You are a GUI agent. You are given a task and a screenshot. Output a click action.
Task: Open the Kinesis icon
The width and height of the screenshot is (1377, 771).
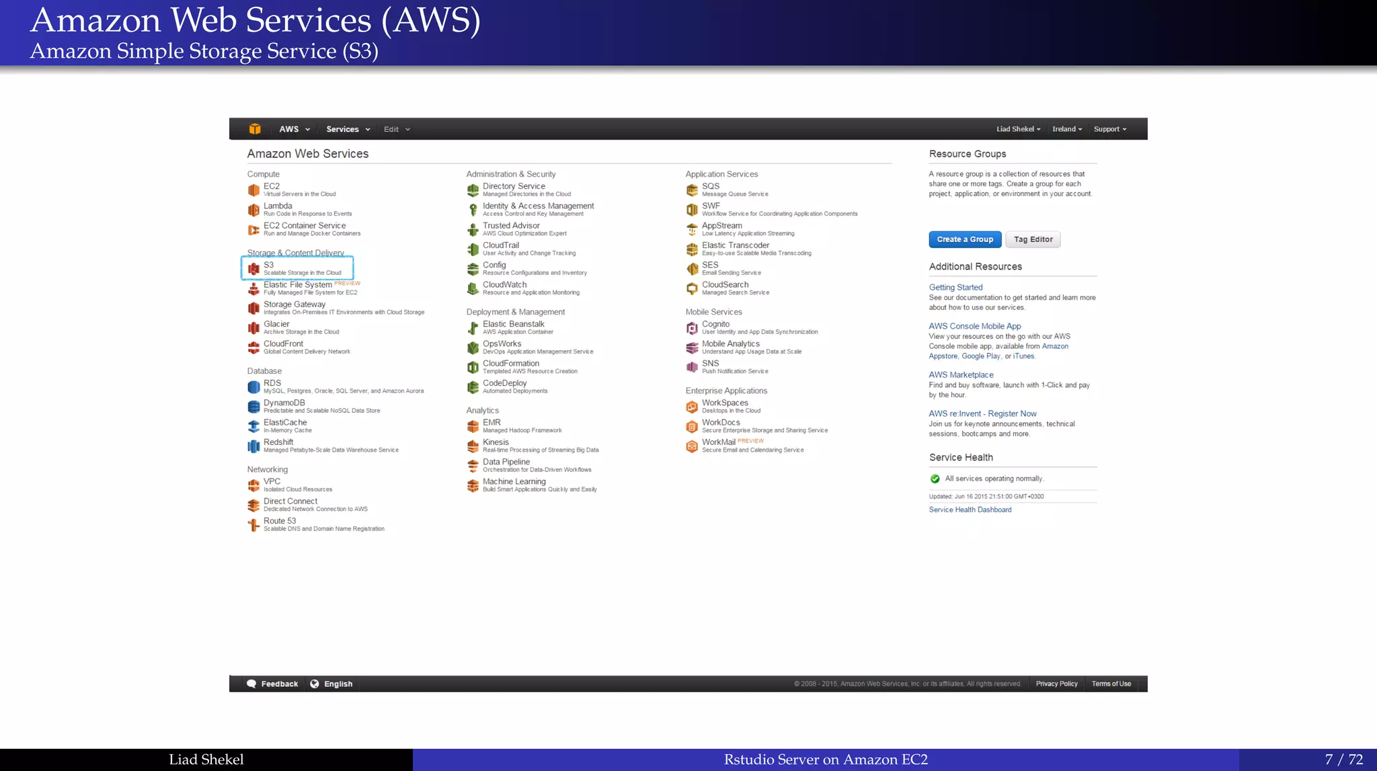473,446
